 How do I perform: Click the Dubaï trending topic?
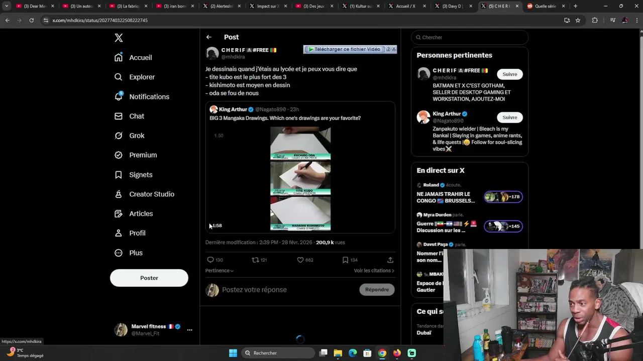pyautogui.click(x=424, y=333)
